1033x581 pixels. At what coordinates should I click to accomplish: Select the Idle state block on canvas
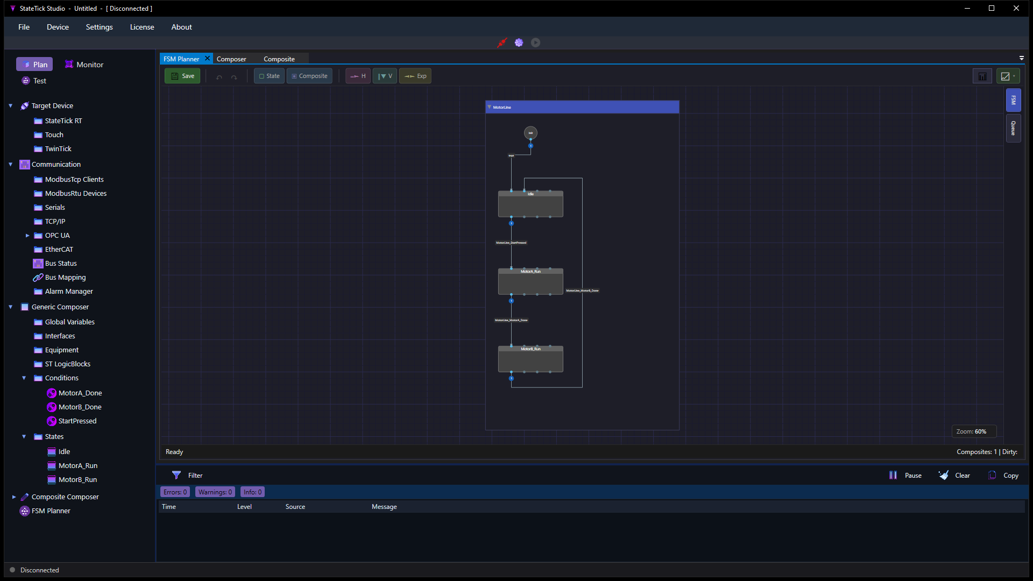click(530, 204)
